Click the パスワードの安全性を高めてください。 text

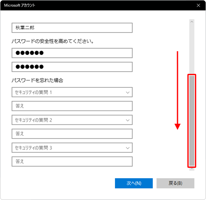tap(53, 41)
